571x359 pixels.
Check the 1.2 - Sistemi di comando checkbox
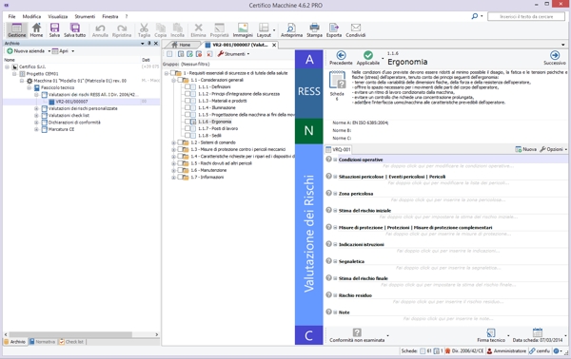(x=180, y=142)
